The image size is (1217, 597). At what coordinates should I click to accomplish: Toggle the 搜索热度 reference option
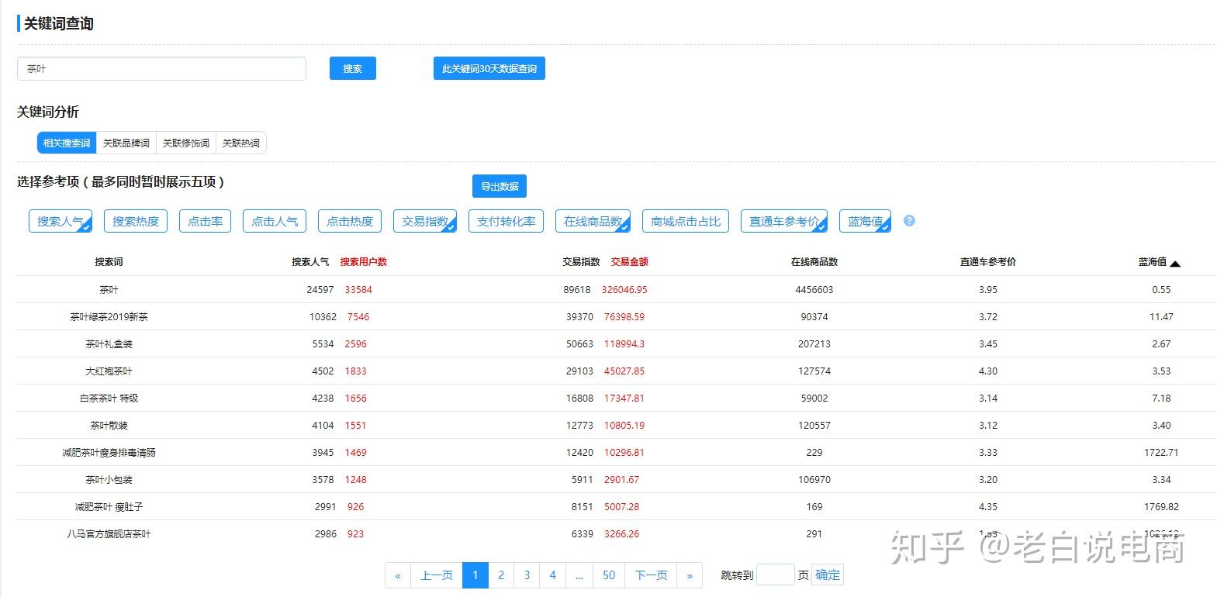point(136,221)
